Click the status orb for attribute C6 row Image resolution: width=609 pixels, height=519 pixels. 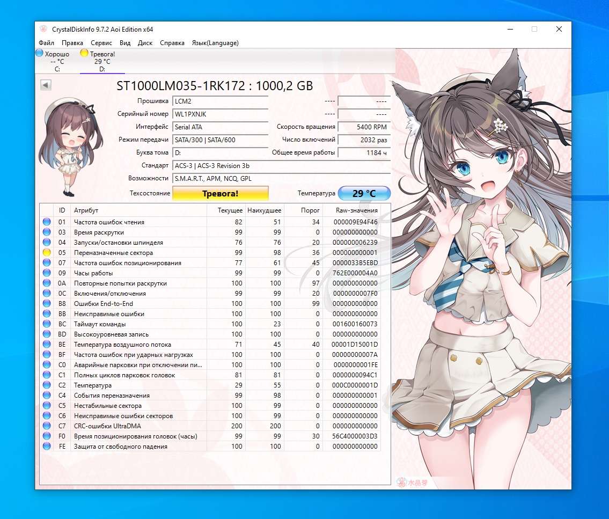pos(47,415)
